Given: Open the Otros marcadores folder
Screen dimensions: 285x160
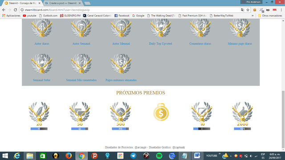Looking at the screenshot, I should point(270,16).
